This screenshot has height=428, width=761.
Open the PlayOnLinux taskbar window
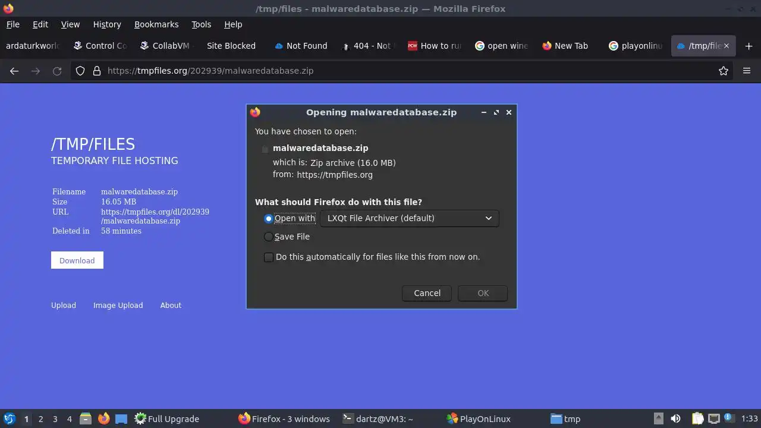pyautogui.click(x=496, y=419)
